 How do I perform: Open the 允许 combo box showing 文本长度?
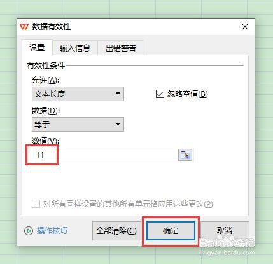78,94
